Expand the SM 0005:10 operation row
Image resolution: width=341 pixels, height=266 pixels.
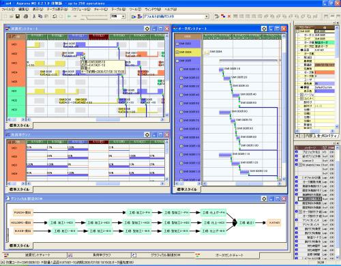click(x=181, y=70)
